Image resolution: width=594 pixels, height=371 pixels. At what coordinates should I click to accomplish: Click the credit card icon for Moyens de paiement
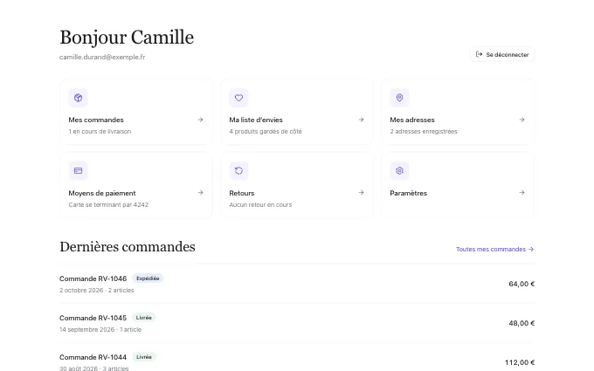78,171
